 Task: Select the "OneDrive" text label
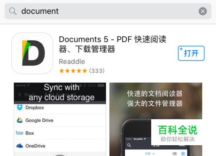pos(35,146)
